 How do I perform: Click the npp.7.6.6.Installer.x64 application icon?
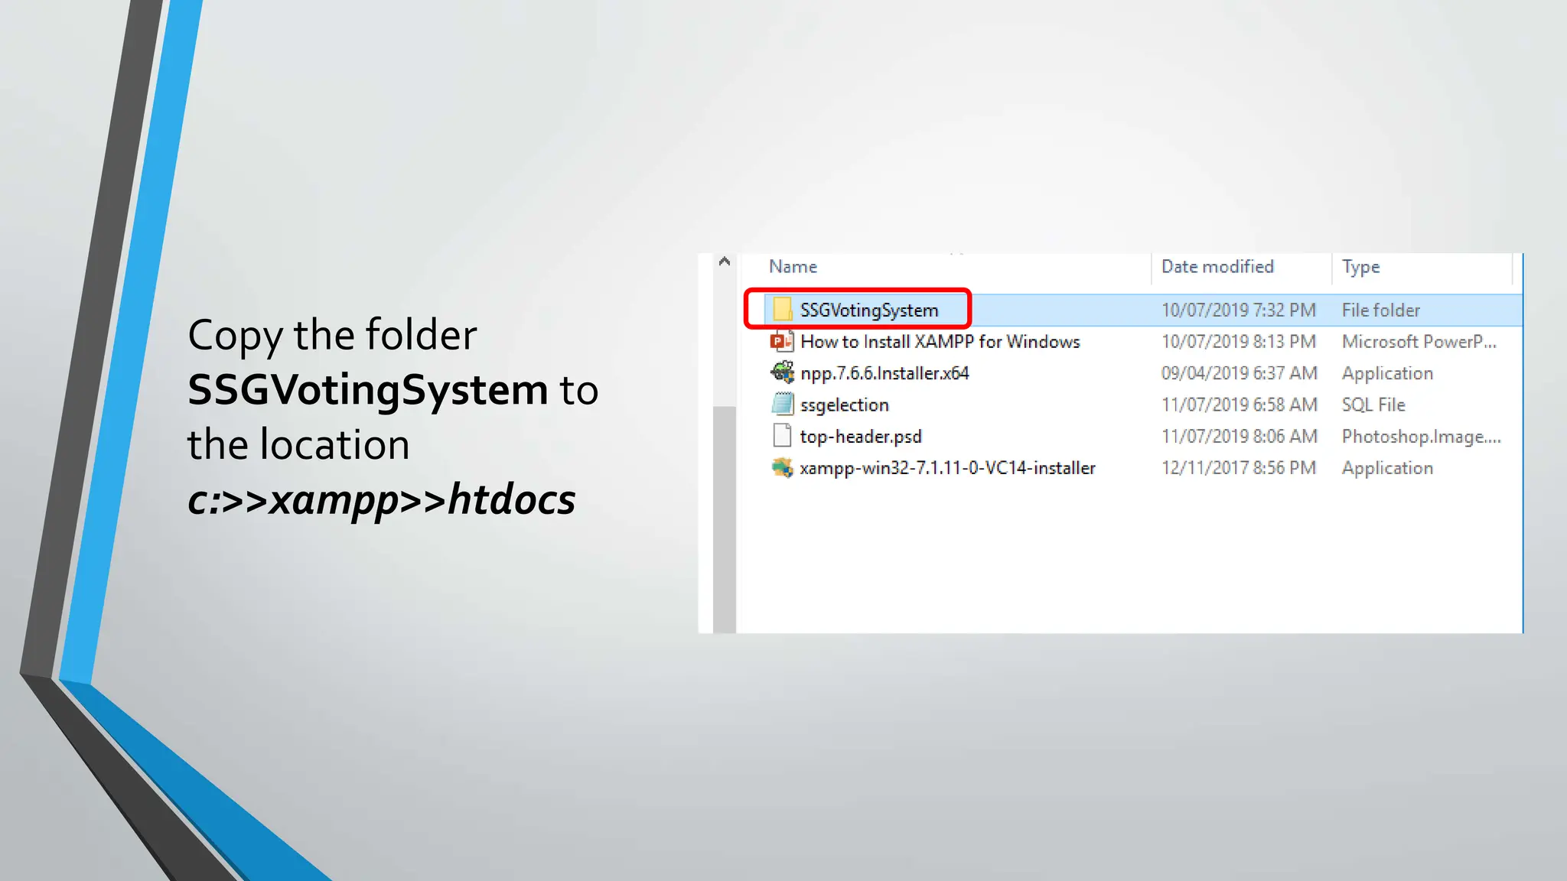click(x=782, y=372)
